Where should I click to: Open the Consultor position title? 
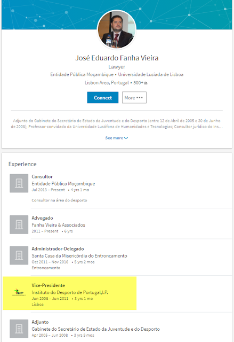click(x=42, y=176)
